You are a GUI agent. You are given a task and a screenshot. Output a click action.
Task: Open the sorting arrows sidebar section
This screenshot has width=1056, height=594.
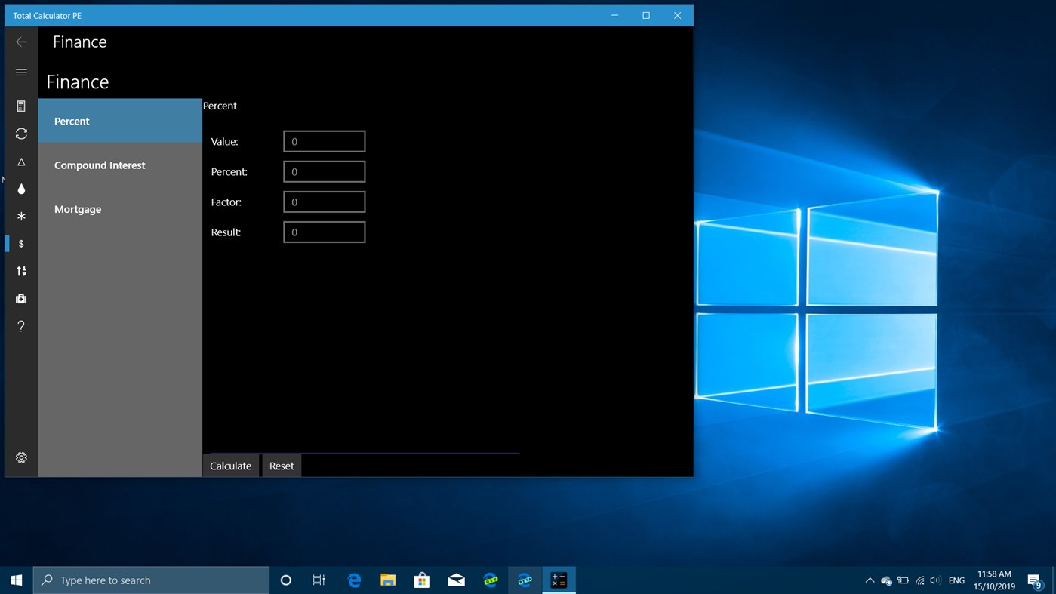point(21,271)
